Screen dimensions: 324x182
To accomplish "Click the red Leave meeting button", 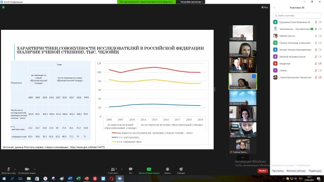I will [x=262, y=171].
